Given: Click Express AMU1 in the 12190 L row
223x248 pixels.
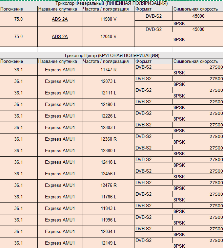Looking at the screenshot, I should 60,104.
